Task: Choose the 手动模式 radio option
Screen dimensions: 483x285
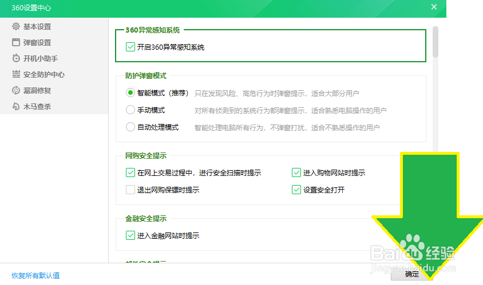Action: click(130, 110)
